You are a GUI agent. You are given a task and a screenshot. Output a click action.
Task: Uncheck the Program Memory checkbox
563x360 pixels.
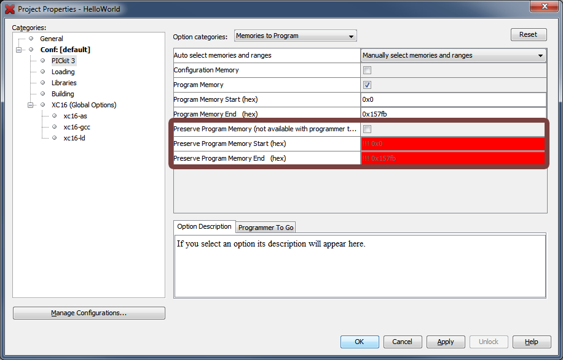(x=368, y=85)
